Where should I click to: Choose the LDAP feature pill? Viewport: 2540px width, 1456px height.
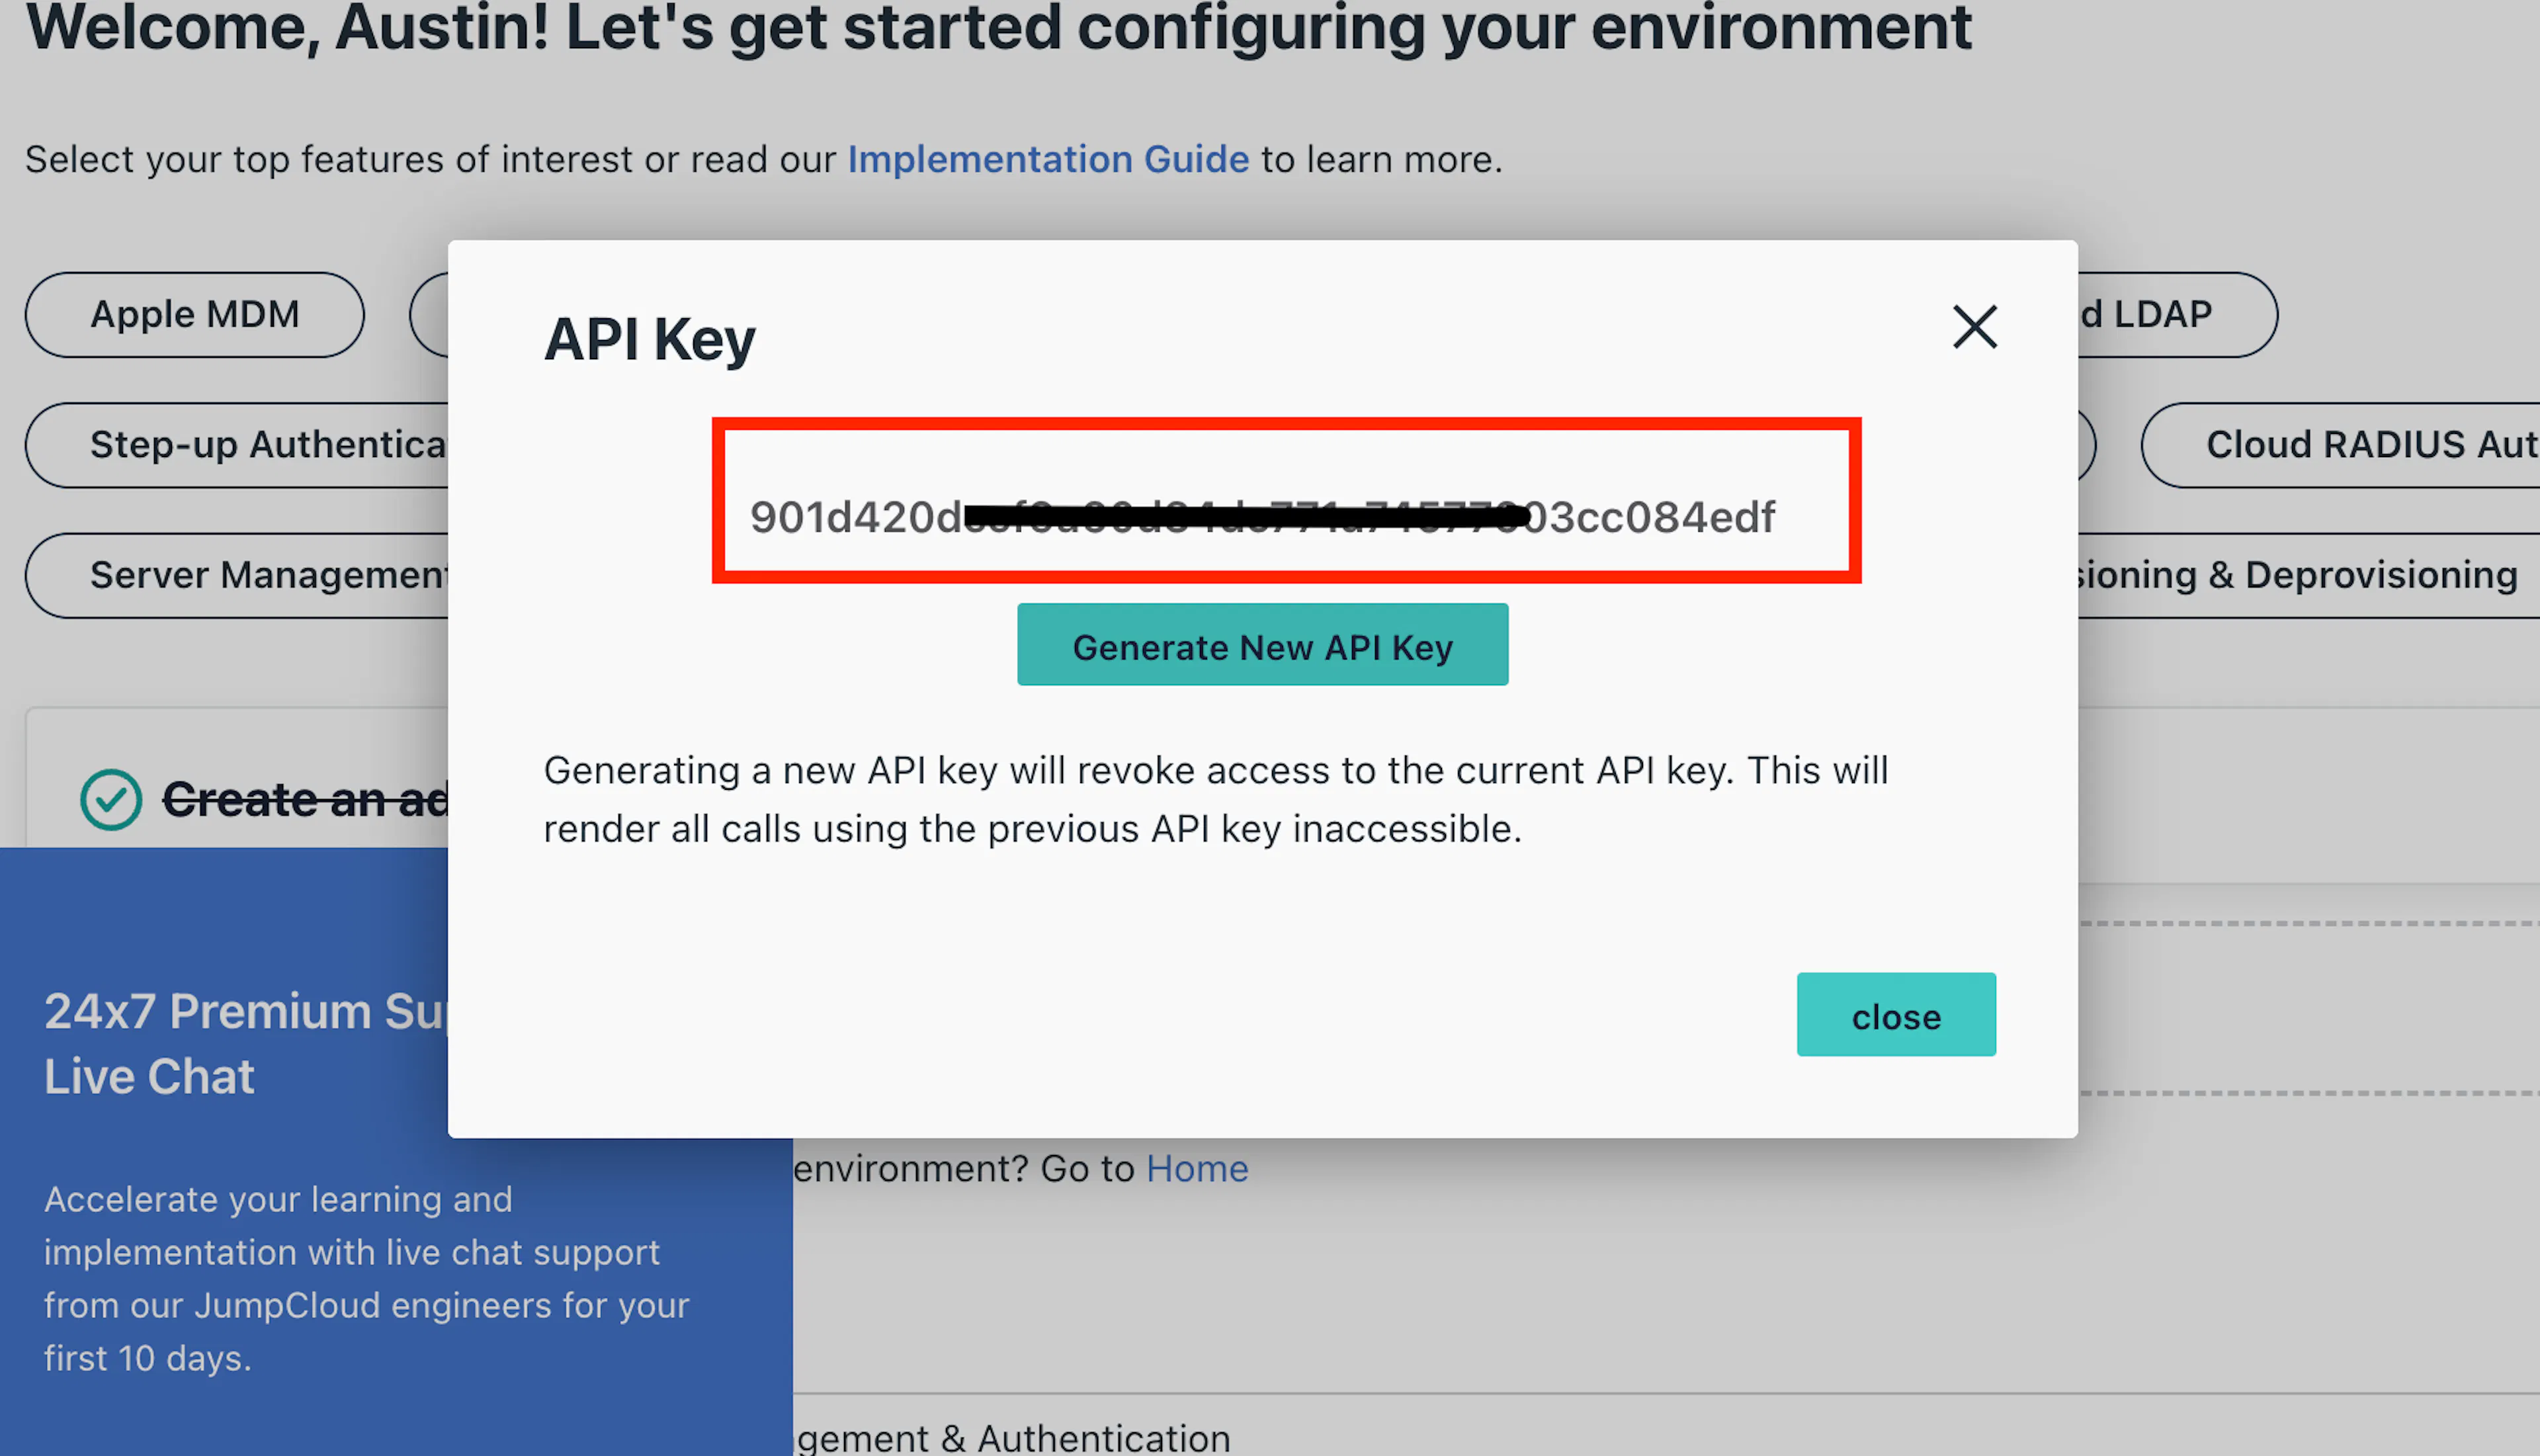click(2177, 315)
